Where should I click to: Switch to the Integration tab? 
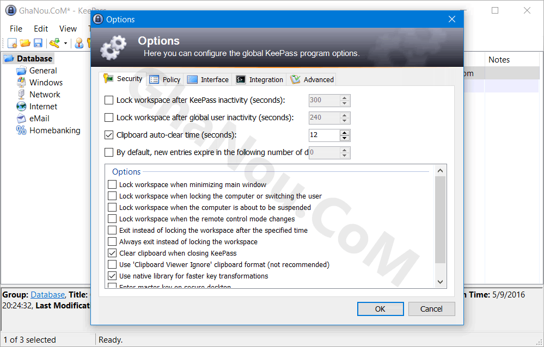tap(259, 80)
